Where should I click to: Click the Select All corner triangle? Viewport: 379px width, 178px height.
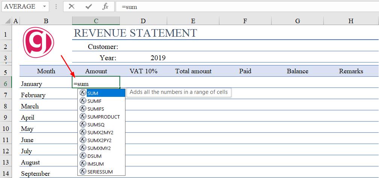(x=6, y=21)
